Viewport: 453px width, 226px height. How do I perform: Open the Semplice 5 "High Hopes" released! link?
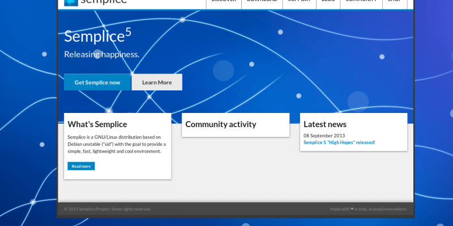(x=339, y=142)
